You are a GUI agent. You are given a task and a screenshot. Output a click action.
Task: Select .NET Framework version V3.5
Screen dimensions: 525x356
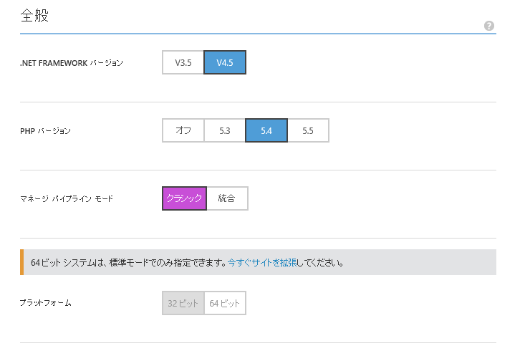pyautogui.click(x=183, y=62)
